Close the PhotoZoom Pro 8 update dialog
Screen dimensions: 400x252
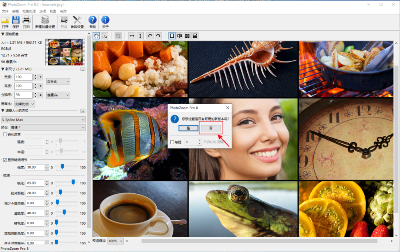227,108
